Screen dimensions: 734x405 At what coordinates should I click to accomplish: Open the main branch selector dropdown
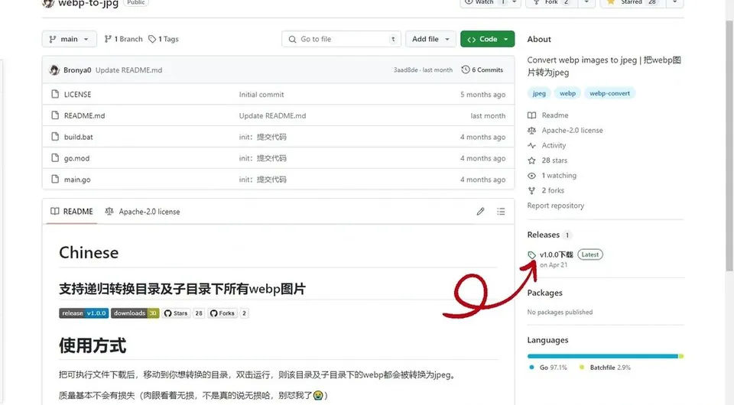[70, 39]
